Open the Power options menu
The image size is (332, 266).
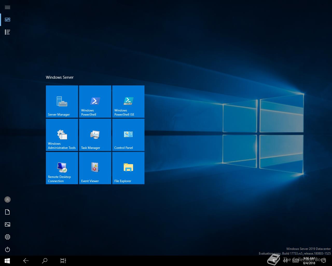pos(8,249)
